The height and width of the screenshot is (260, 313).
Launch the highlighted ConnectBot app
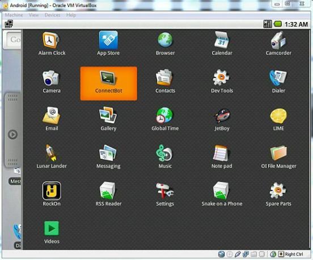click(109, 83)
